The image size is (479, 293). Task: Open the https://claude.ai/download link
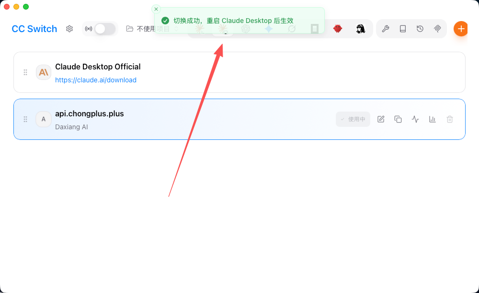[x=96, y=80]
